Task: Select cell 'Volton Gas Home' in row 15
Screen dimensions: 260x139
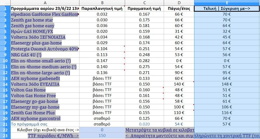Action: tap(45, 90)
